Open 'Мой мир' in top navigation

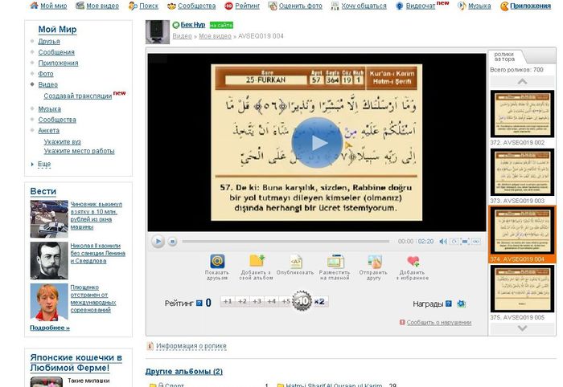[x=53, y=6]
